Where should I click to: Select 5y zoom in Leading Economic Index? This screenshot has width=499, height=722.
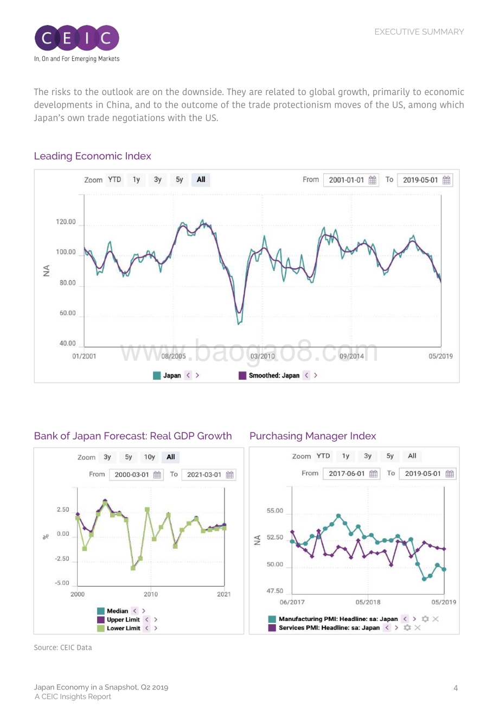[x=180, y=180]
